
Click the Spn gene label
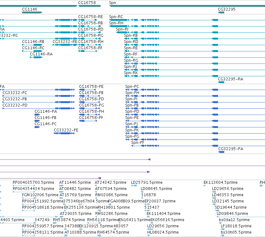tap(112, 3)
